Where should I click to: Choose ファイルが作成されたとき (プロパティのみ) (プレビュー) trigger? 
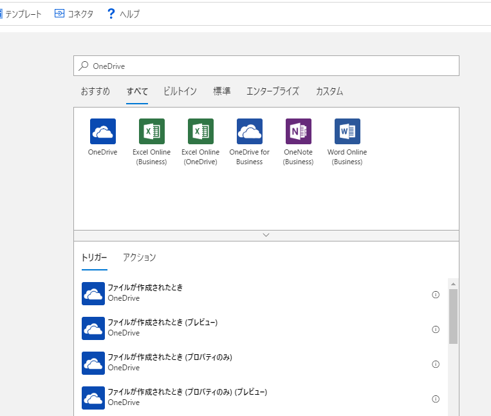pyautogui.click(x=260, y=398)
